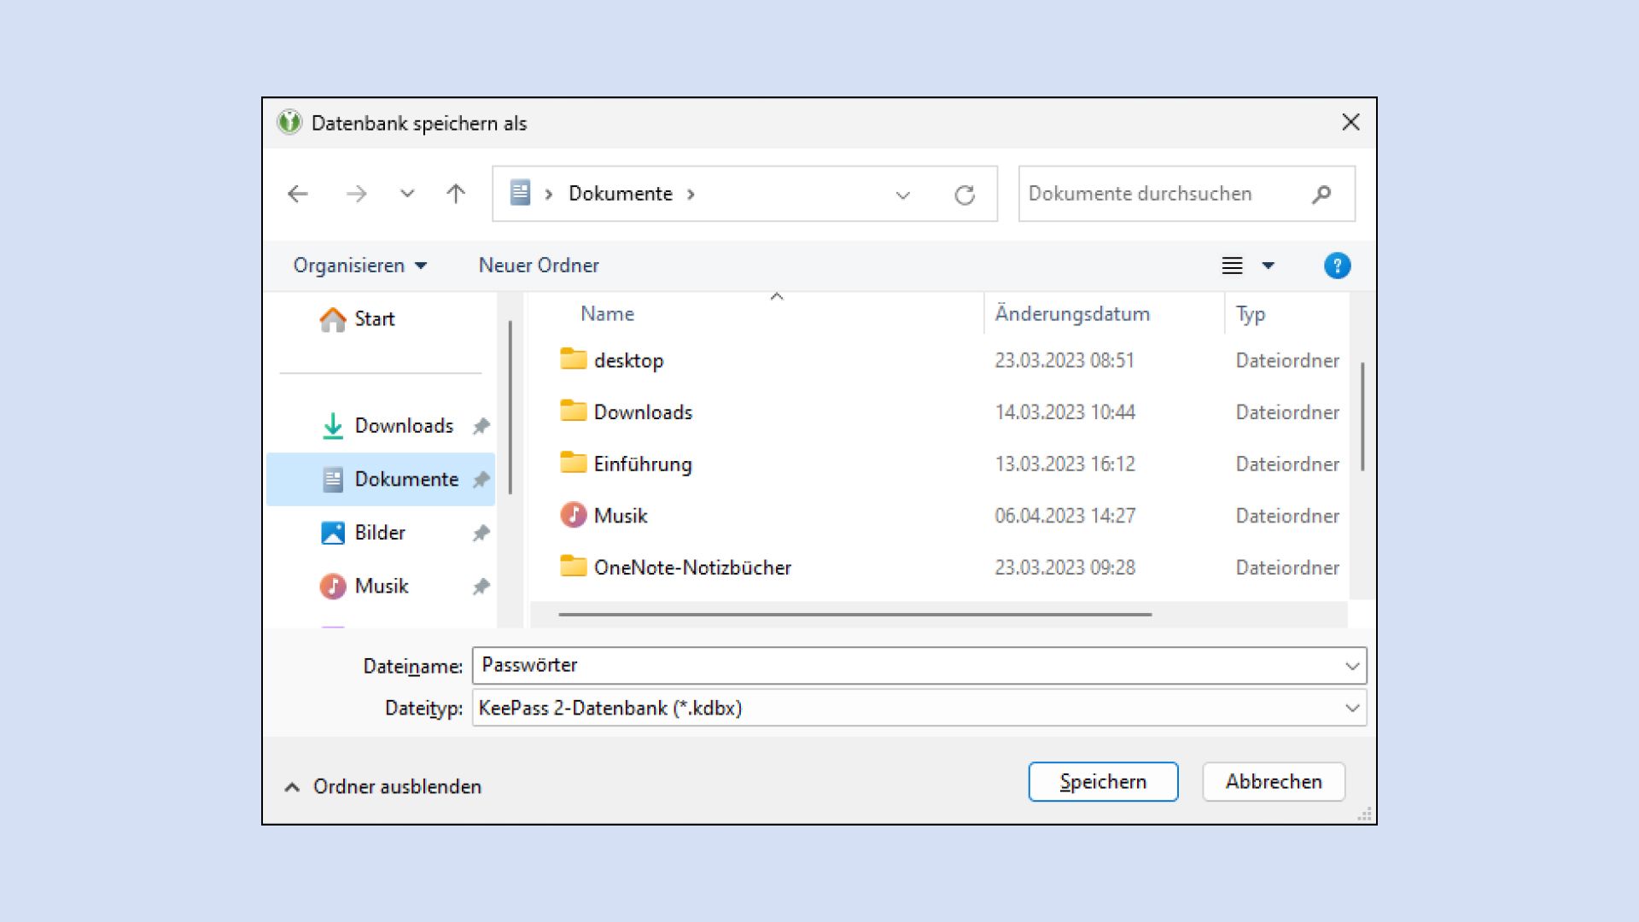This screenshot has height=922, width=1639.
Task: Open the Dateiname dropdown arrow
Action: click(1351, 665)
